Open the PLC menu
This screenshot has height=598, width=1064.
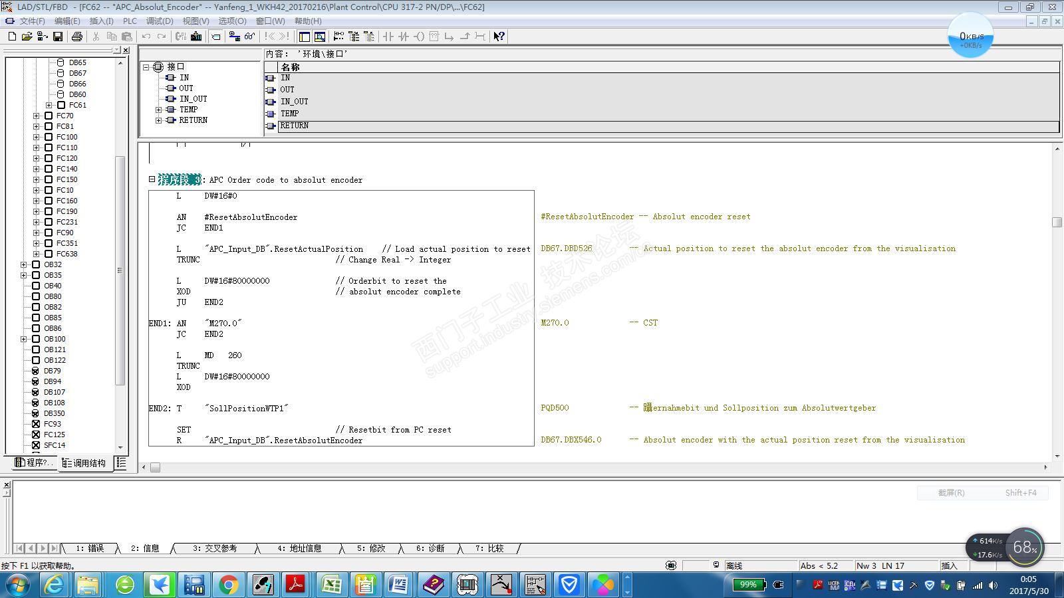(x=130, y=21)
